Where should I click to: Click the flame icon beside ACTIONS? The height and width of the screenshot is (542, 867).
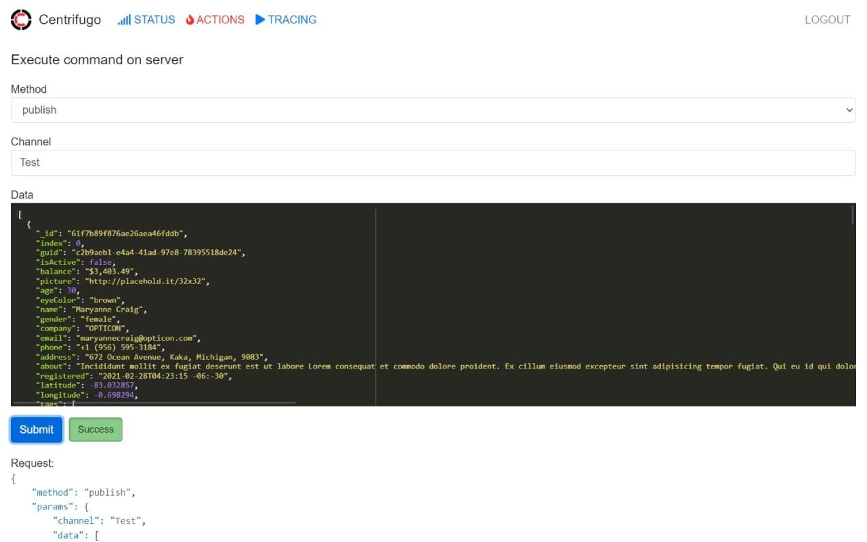[188, 20]
